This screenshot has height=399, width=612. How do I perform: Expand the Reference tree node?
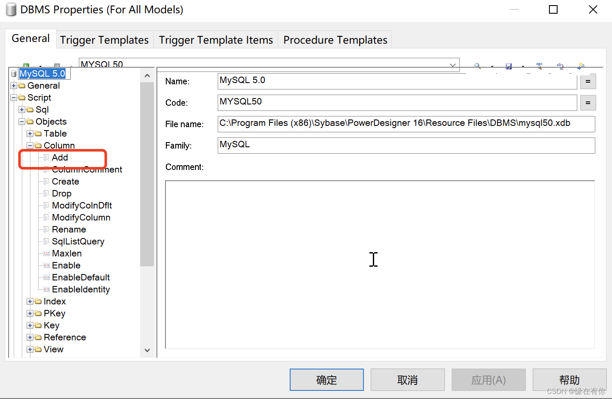30,337
